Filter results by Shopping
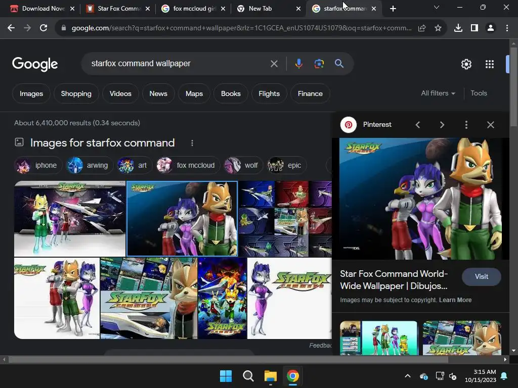 click(x=76, y=93)
